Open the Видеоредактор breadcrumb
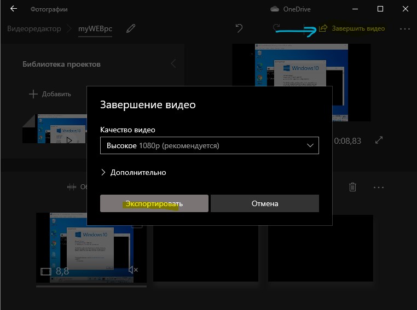 [34, 28]
